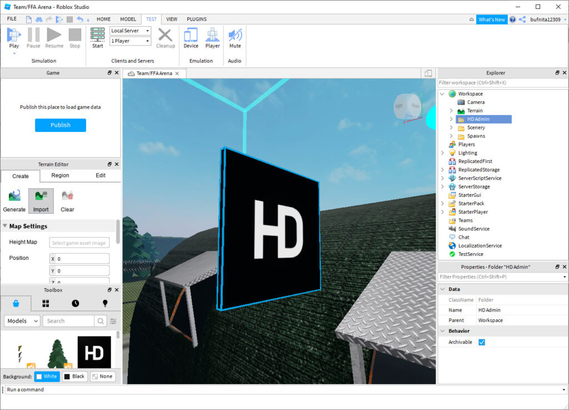Expand the Scenery folder

point(451,127)
